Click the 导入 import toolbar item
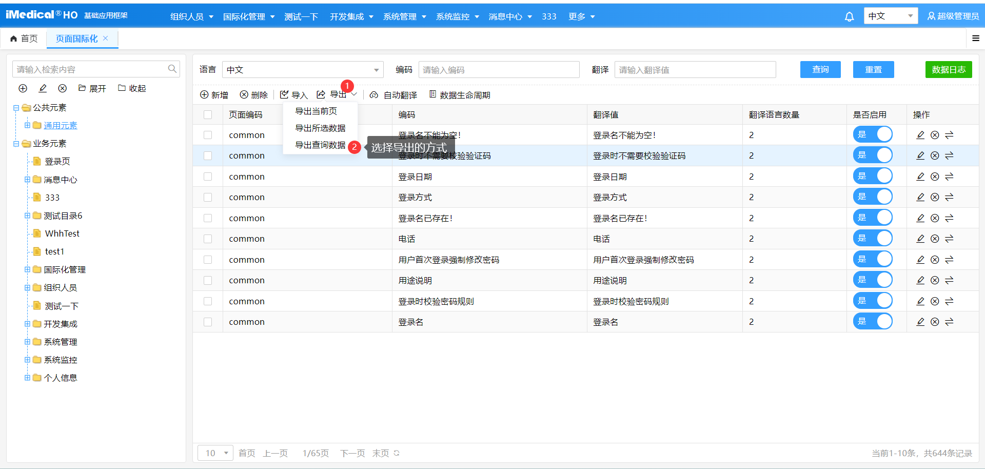The image size is (985, 469). (x=293, y=95)
